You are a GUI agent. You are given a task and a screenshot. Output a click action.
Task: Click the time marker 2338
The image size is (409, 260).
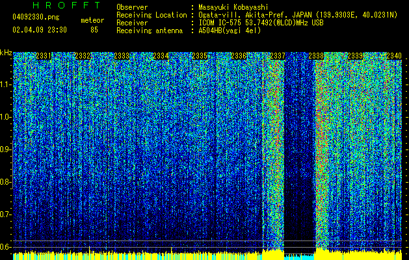coord(316,56)
